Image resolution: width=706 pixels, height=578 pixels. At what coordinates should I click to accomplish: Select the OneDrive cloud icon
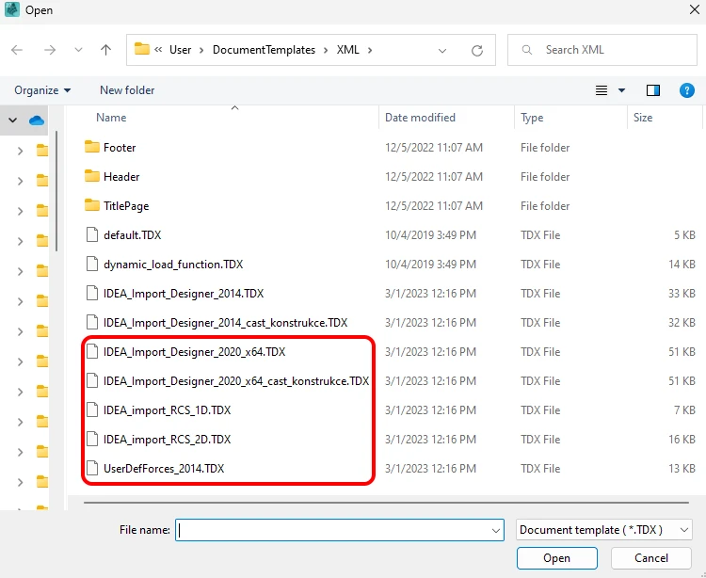(x=37, y=120)
